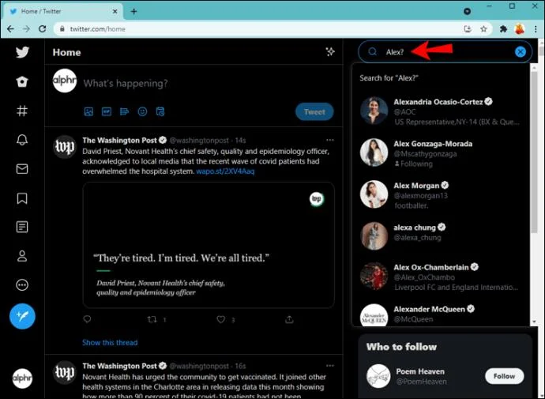The image size is (545, 399).
Task: Click the blue compose tweet icon
Action: point(22,316)
